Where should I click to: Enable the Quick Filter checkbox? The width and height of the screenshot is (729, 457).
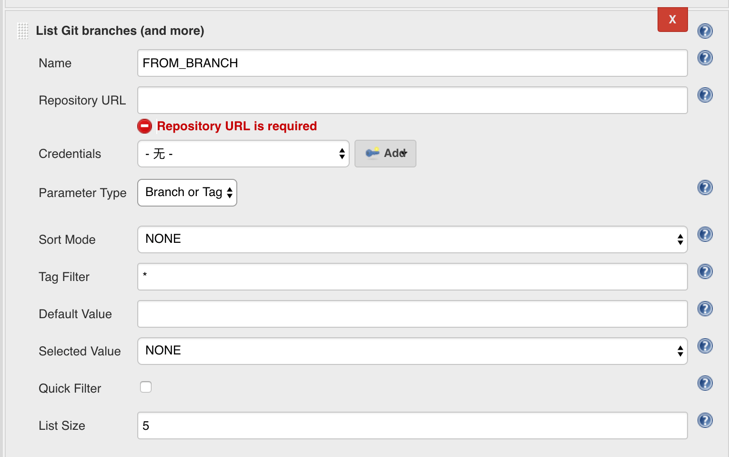click(146, 387)
